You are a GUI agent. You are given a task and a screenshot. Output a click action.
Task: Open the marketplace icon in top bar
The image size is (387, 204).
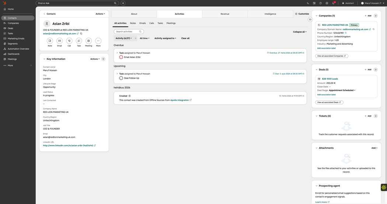(314, 3)
